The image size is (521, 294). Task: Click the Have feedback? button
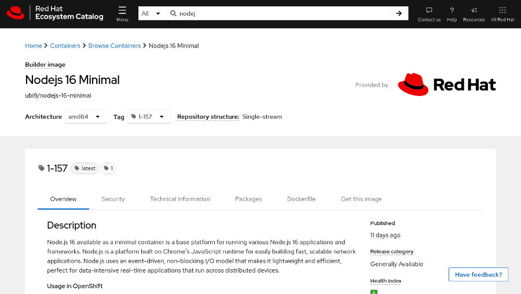(478, 274)
